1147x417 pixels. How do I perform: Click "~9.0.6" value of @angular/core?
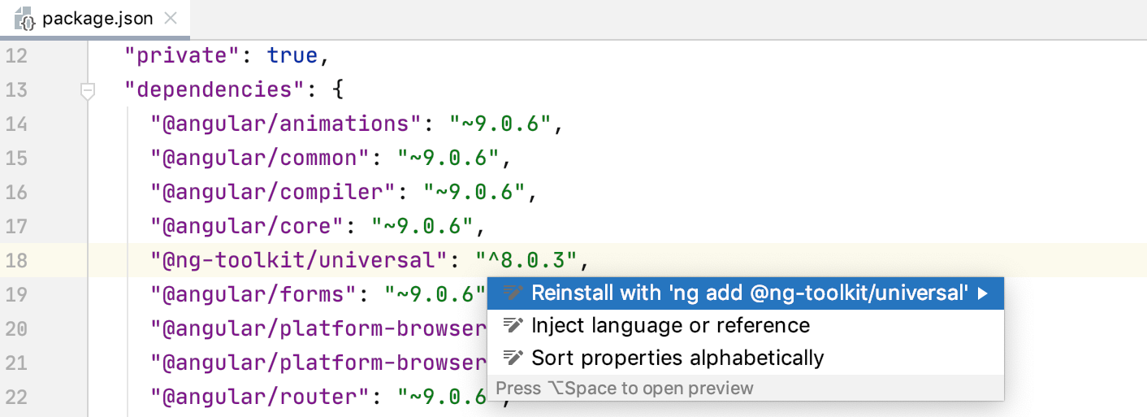(423, 226)
